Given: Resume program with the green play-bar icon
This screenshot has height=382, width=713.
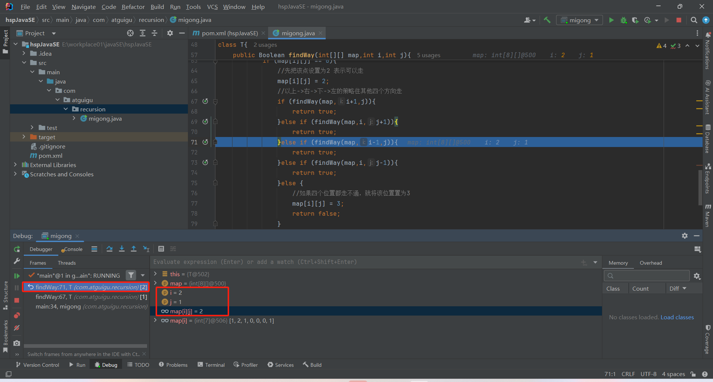Looking at the screenshot, I should pyautogui.click(x=17, y=276).
